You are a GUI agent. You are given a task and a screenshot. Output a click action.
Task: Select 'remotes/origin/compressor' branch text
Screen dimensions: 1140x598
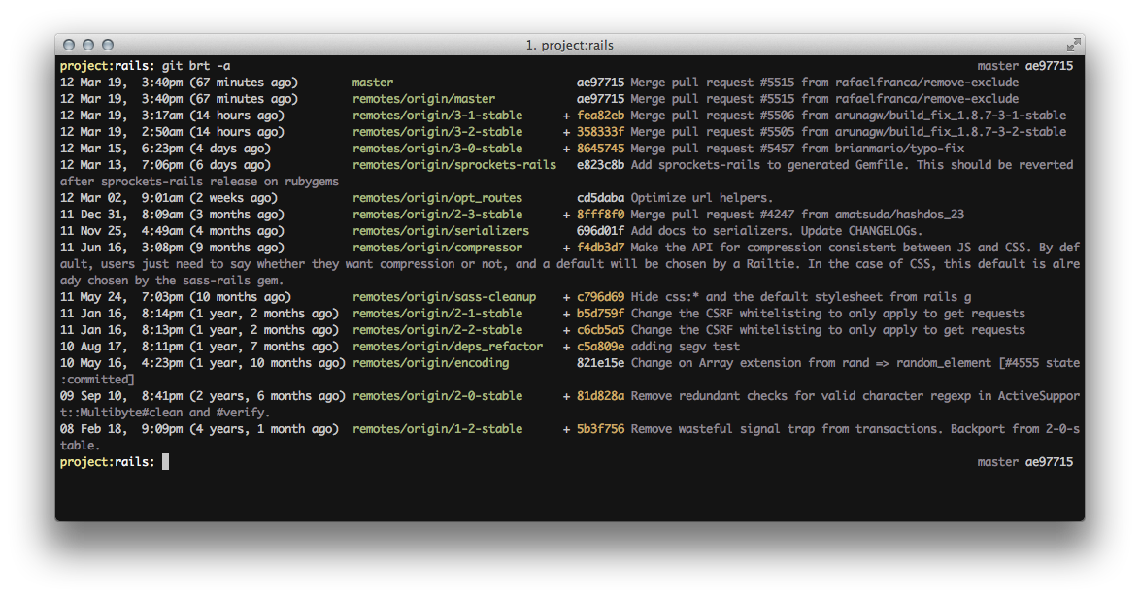click(438, 248)
